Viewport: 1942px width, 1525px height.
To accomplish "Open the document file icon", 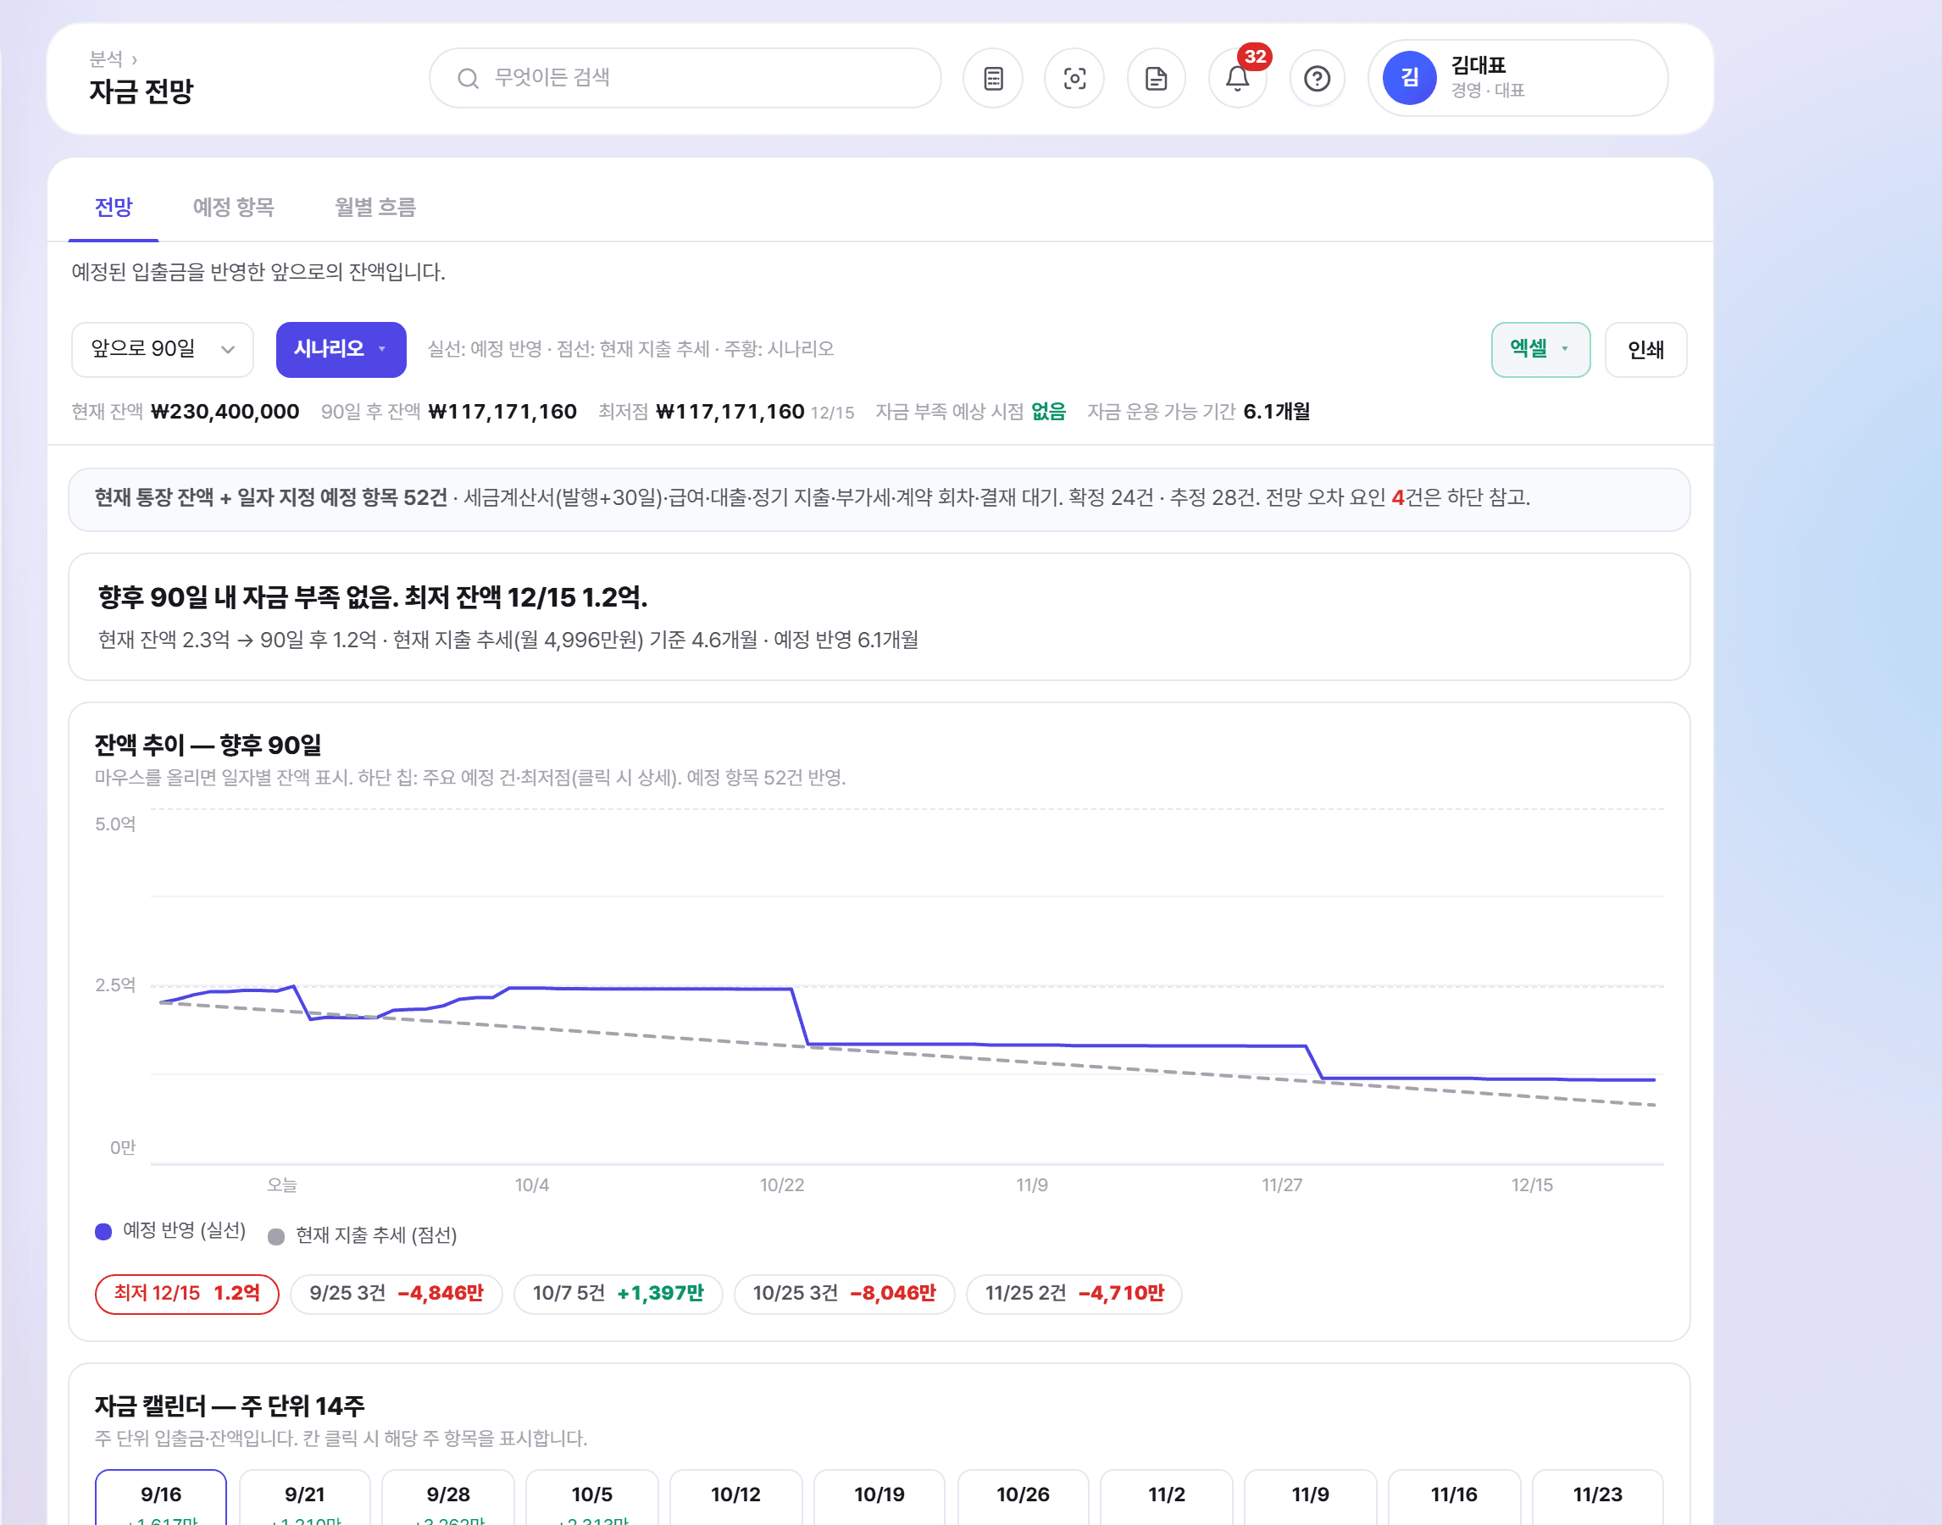I will 1156,79.
